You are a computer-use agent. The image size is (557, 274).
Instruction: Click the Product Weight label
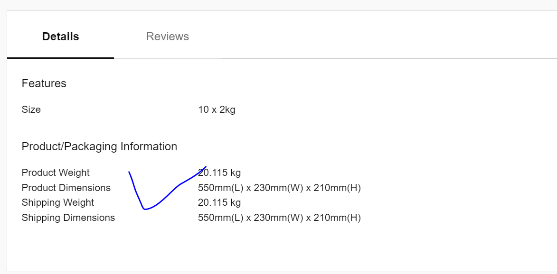pyautogui.click(x=56, y=173)
